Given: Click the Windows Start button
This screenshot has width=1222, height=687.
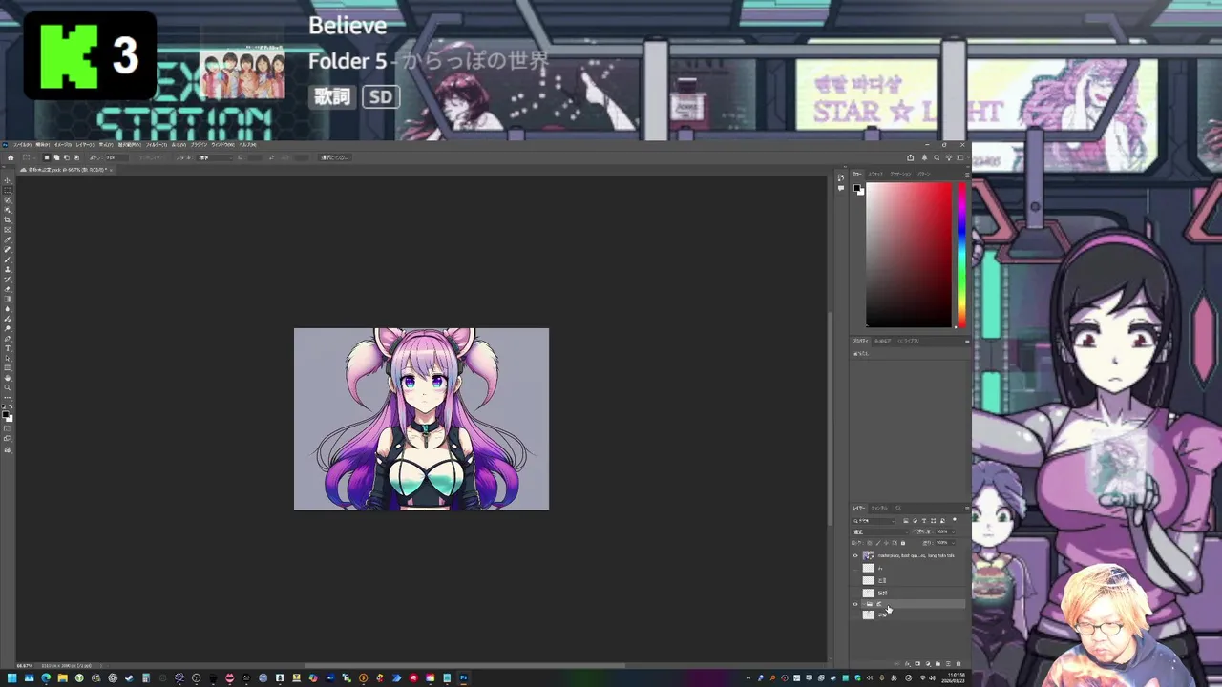Looking at the screenshot, I should coord(11,678).
